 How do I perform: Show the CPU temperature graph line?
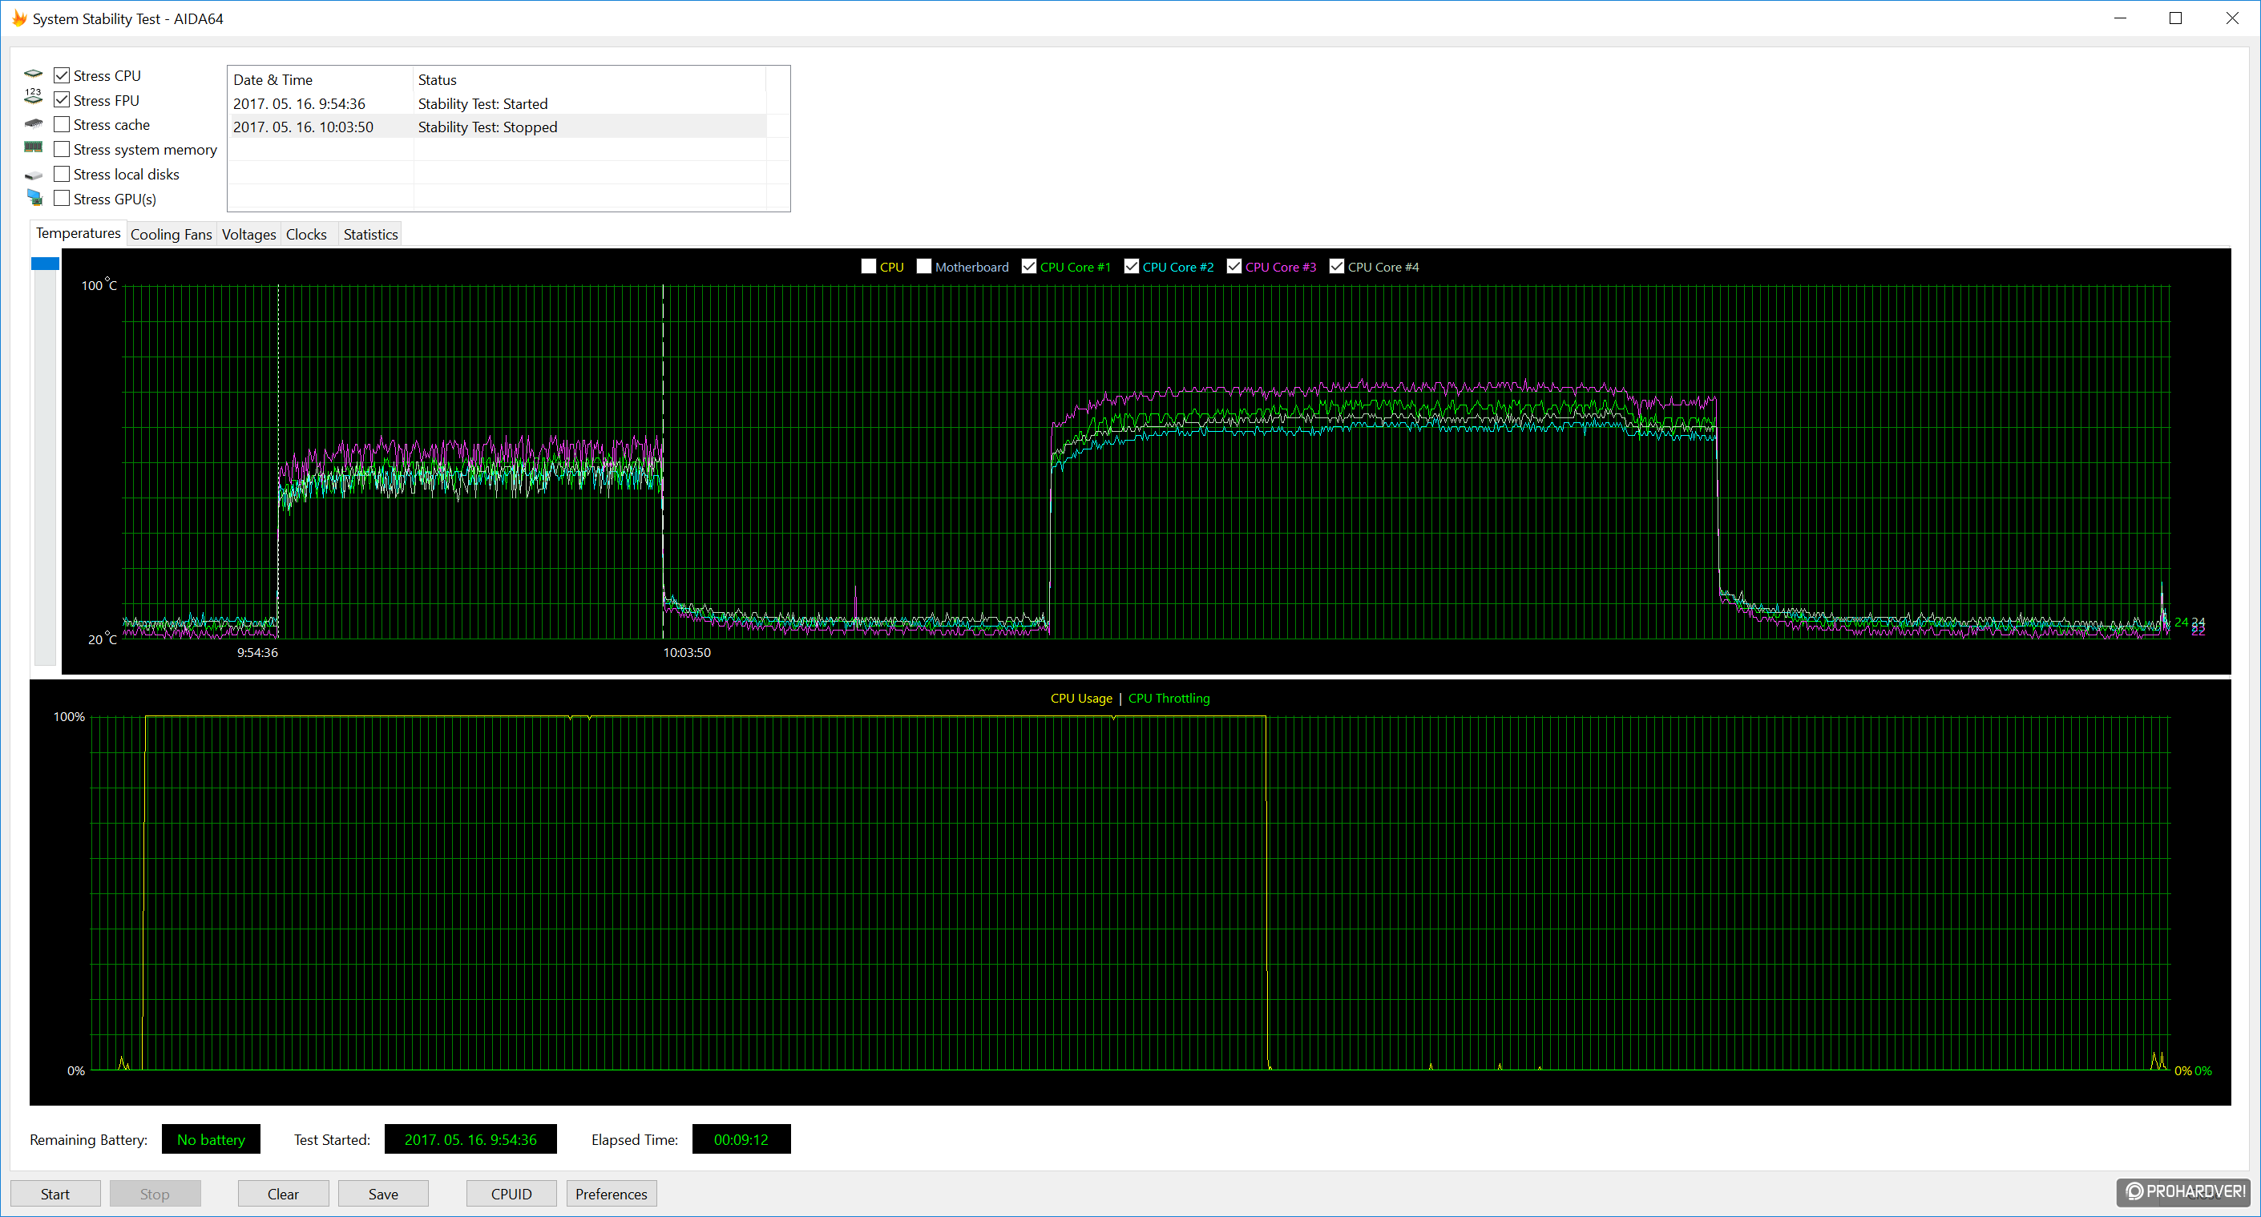[x=869, y=267]
